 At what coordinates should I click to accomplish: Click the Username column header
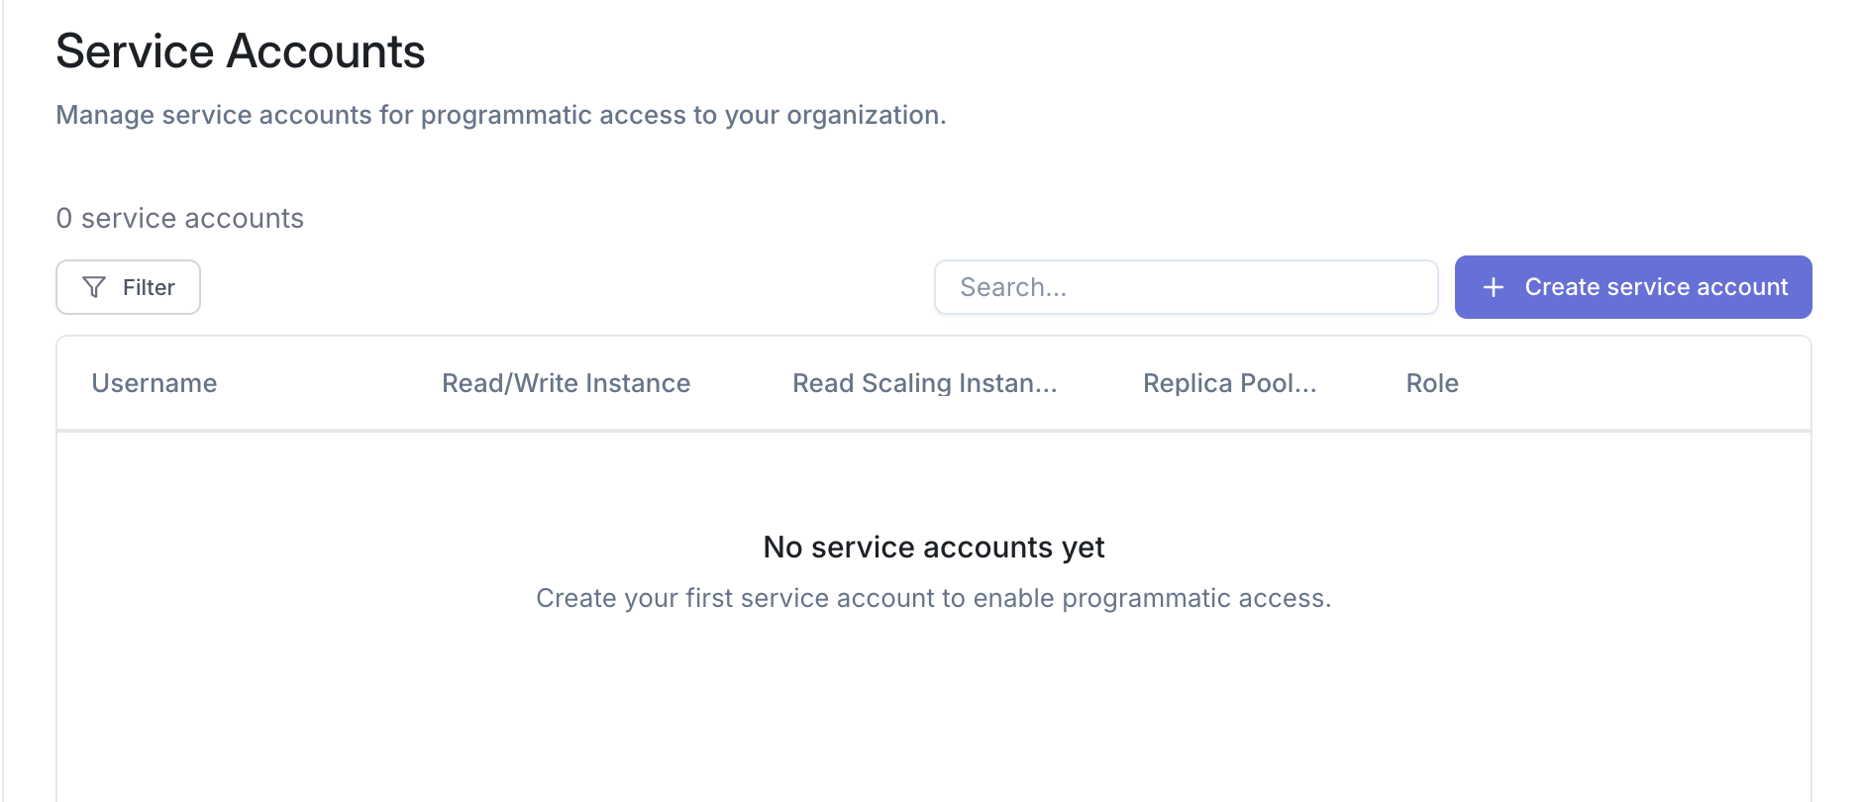click(x=155, y=383)
